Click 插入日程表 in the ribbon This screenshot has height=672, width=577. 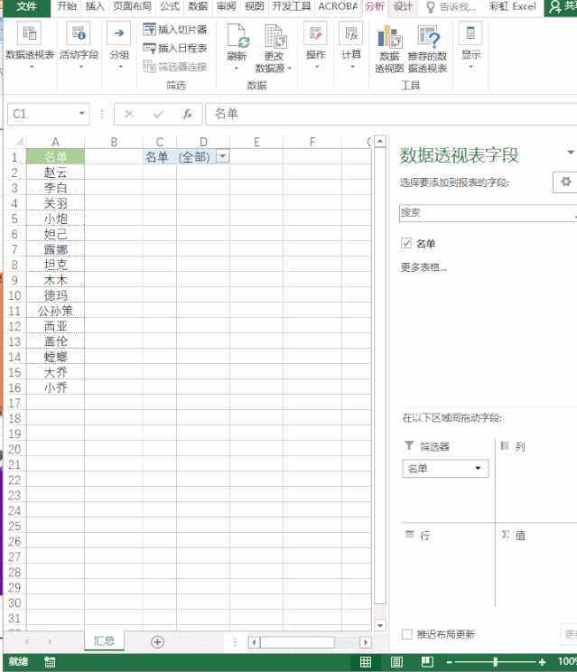click(x=175, y=48)
